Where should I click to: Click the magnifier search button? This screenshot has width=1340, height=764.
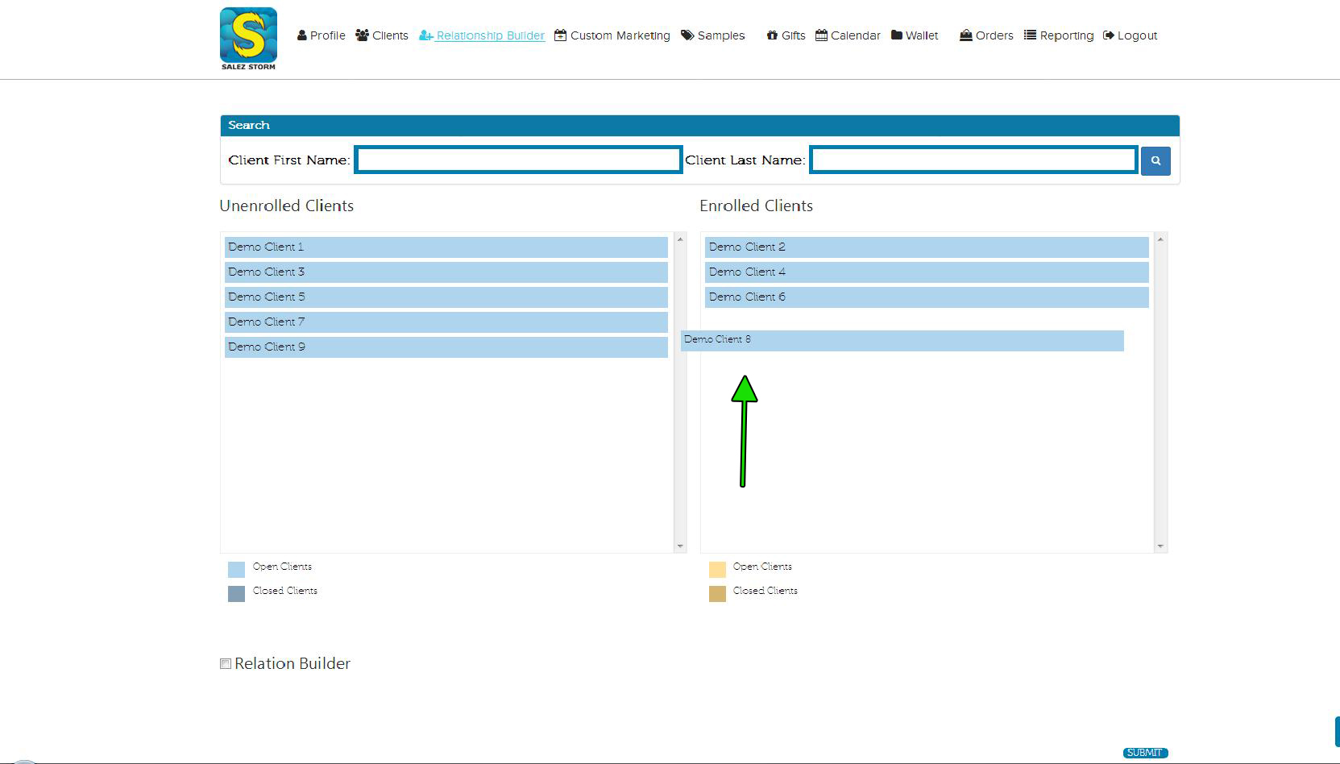coord(1155,160)
